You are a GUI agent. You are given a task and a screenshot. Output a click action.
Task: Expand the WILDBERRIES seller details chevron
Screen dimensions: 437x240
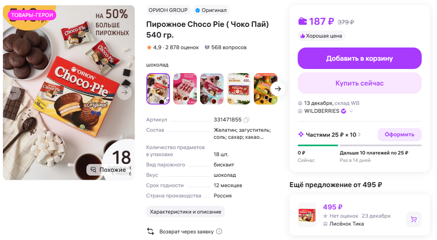[x=351, y=111]
